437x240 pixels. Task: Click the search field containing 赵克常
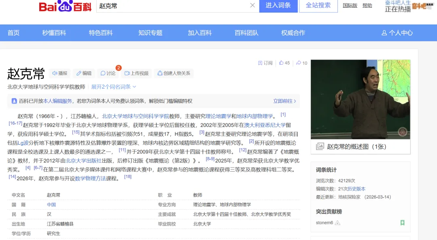point(178,6)
